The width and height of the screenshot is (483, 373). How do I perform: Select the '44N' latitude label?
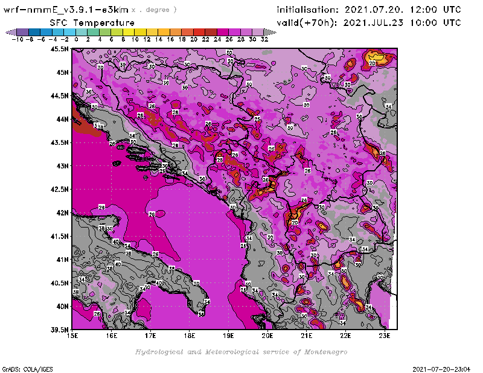[x=63, y=119]
